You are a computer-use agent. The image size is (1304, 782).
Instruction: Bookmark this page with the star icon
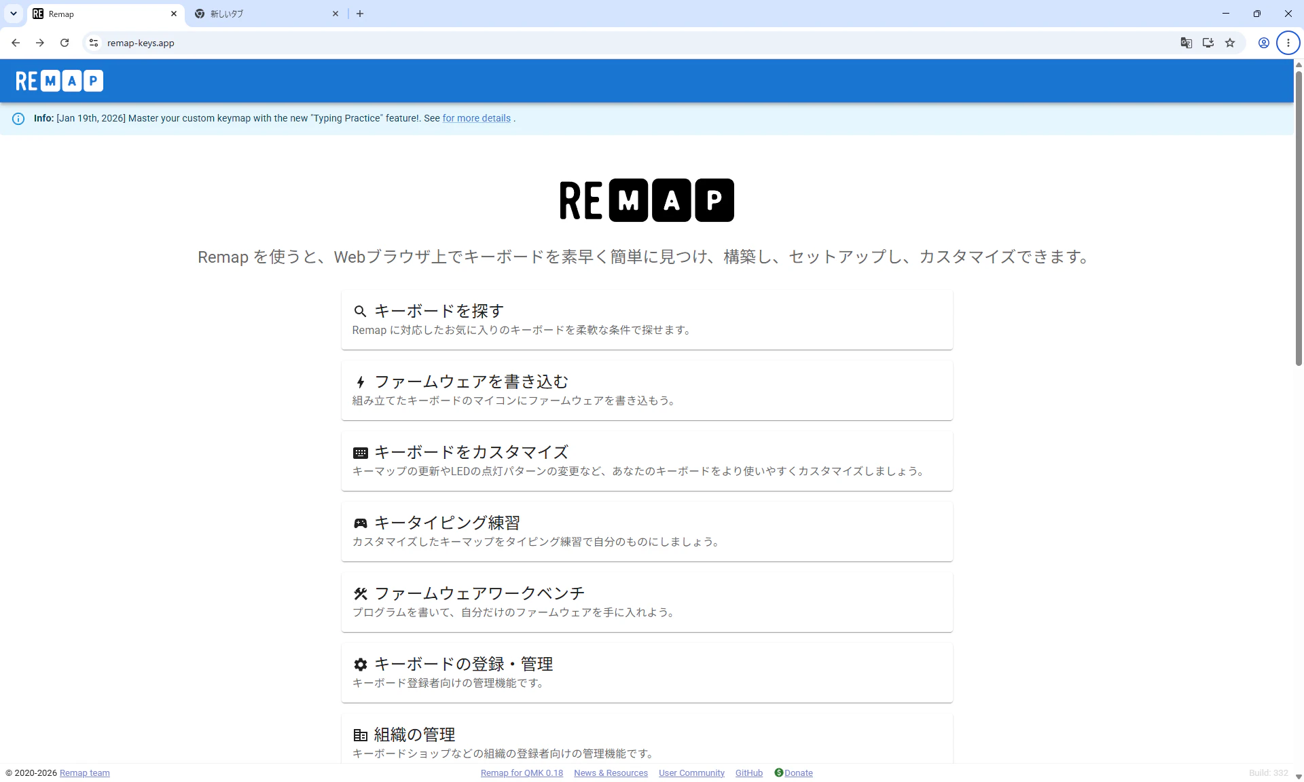point(1230,43)
